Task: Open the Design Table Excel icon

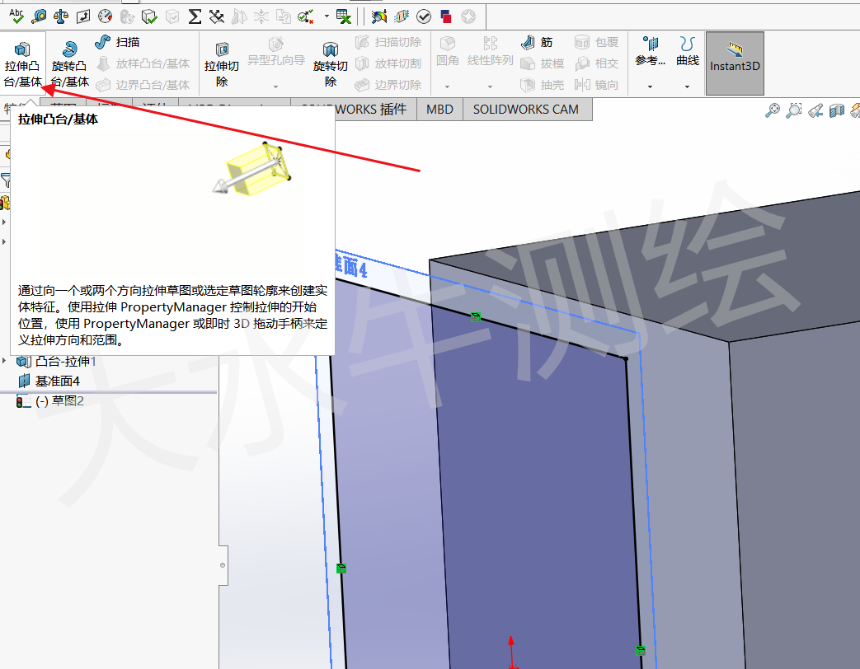Action: [x=344, y=16]
